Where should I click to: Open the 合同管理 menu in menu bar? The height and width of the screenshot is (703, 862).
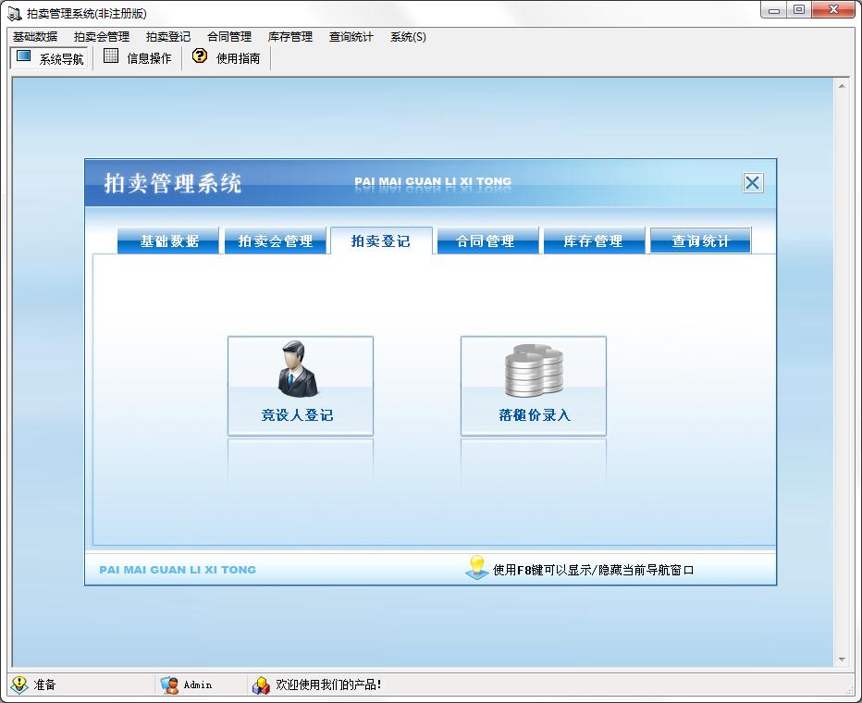coord(229,37)
